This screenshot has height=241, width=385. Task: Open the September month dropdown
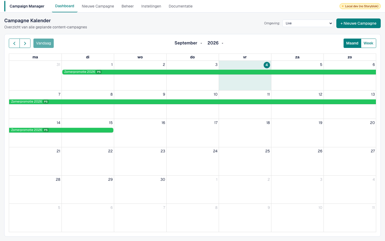coord(188,43)
